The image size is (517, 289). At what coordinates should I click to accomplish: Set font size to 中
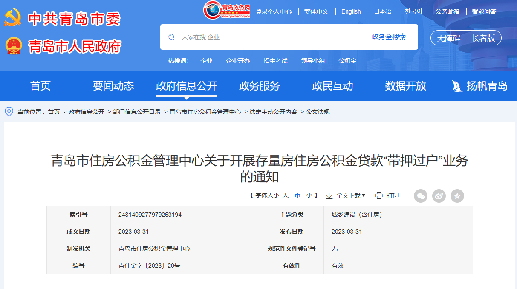coord(297,195)
